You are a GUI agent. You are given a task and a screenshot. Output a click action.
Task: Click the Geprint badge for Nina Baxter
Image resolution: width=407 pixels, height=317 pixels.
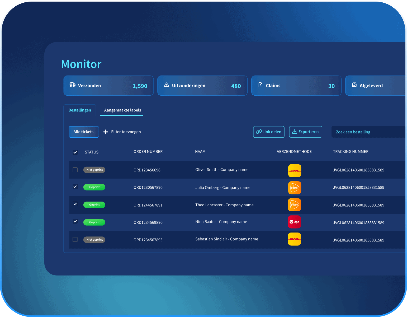point(94,222)
